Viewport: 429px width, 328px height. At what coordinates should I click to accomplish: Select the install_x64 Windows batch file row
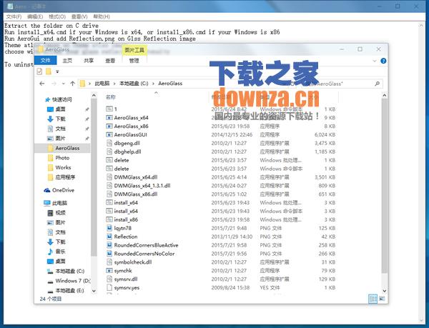click(220, 202)
